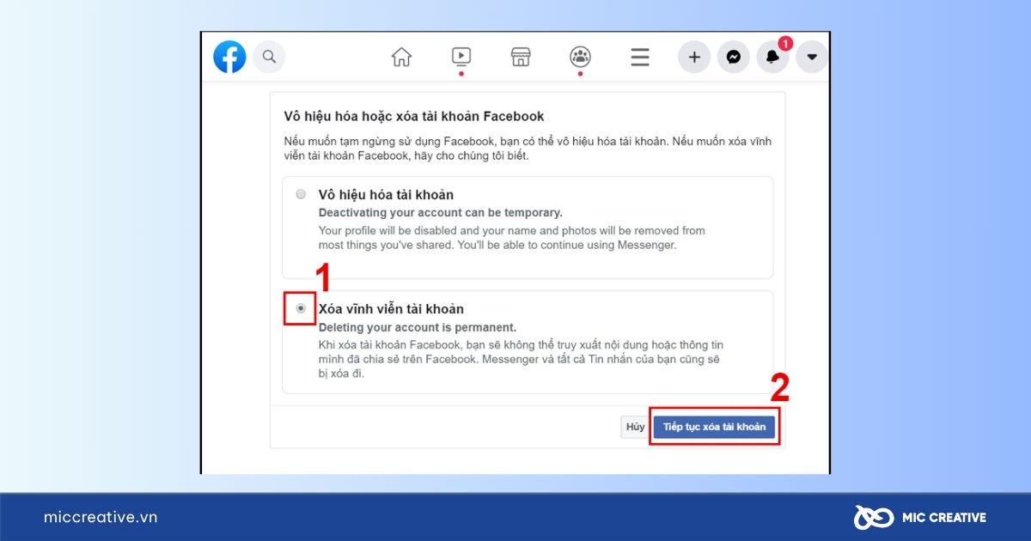Click the text Deleting your account is permanent.
The width and height of the screenshot is (1031, 541).
click(x=418, y=327)
